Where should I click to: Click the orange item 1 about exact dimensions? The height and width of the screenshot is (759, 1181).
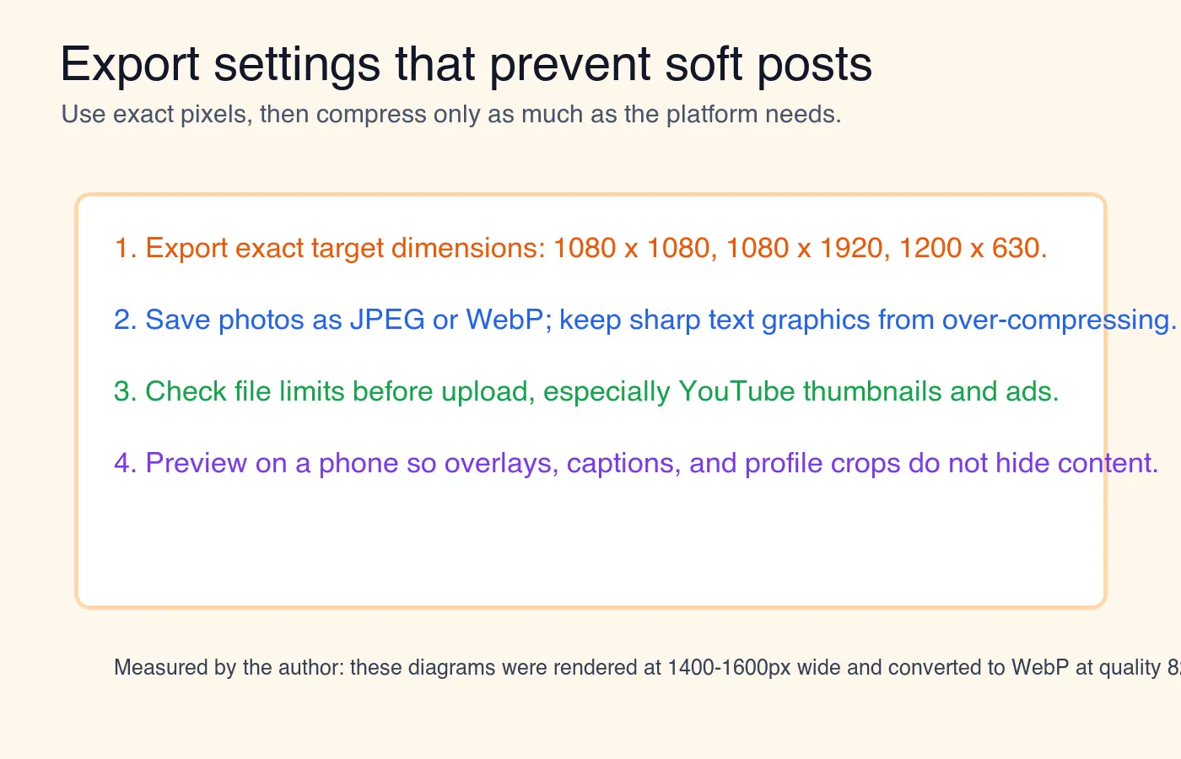pos(580,248)
